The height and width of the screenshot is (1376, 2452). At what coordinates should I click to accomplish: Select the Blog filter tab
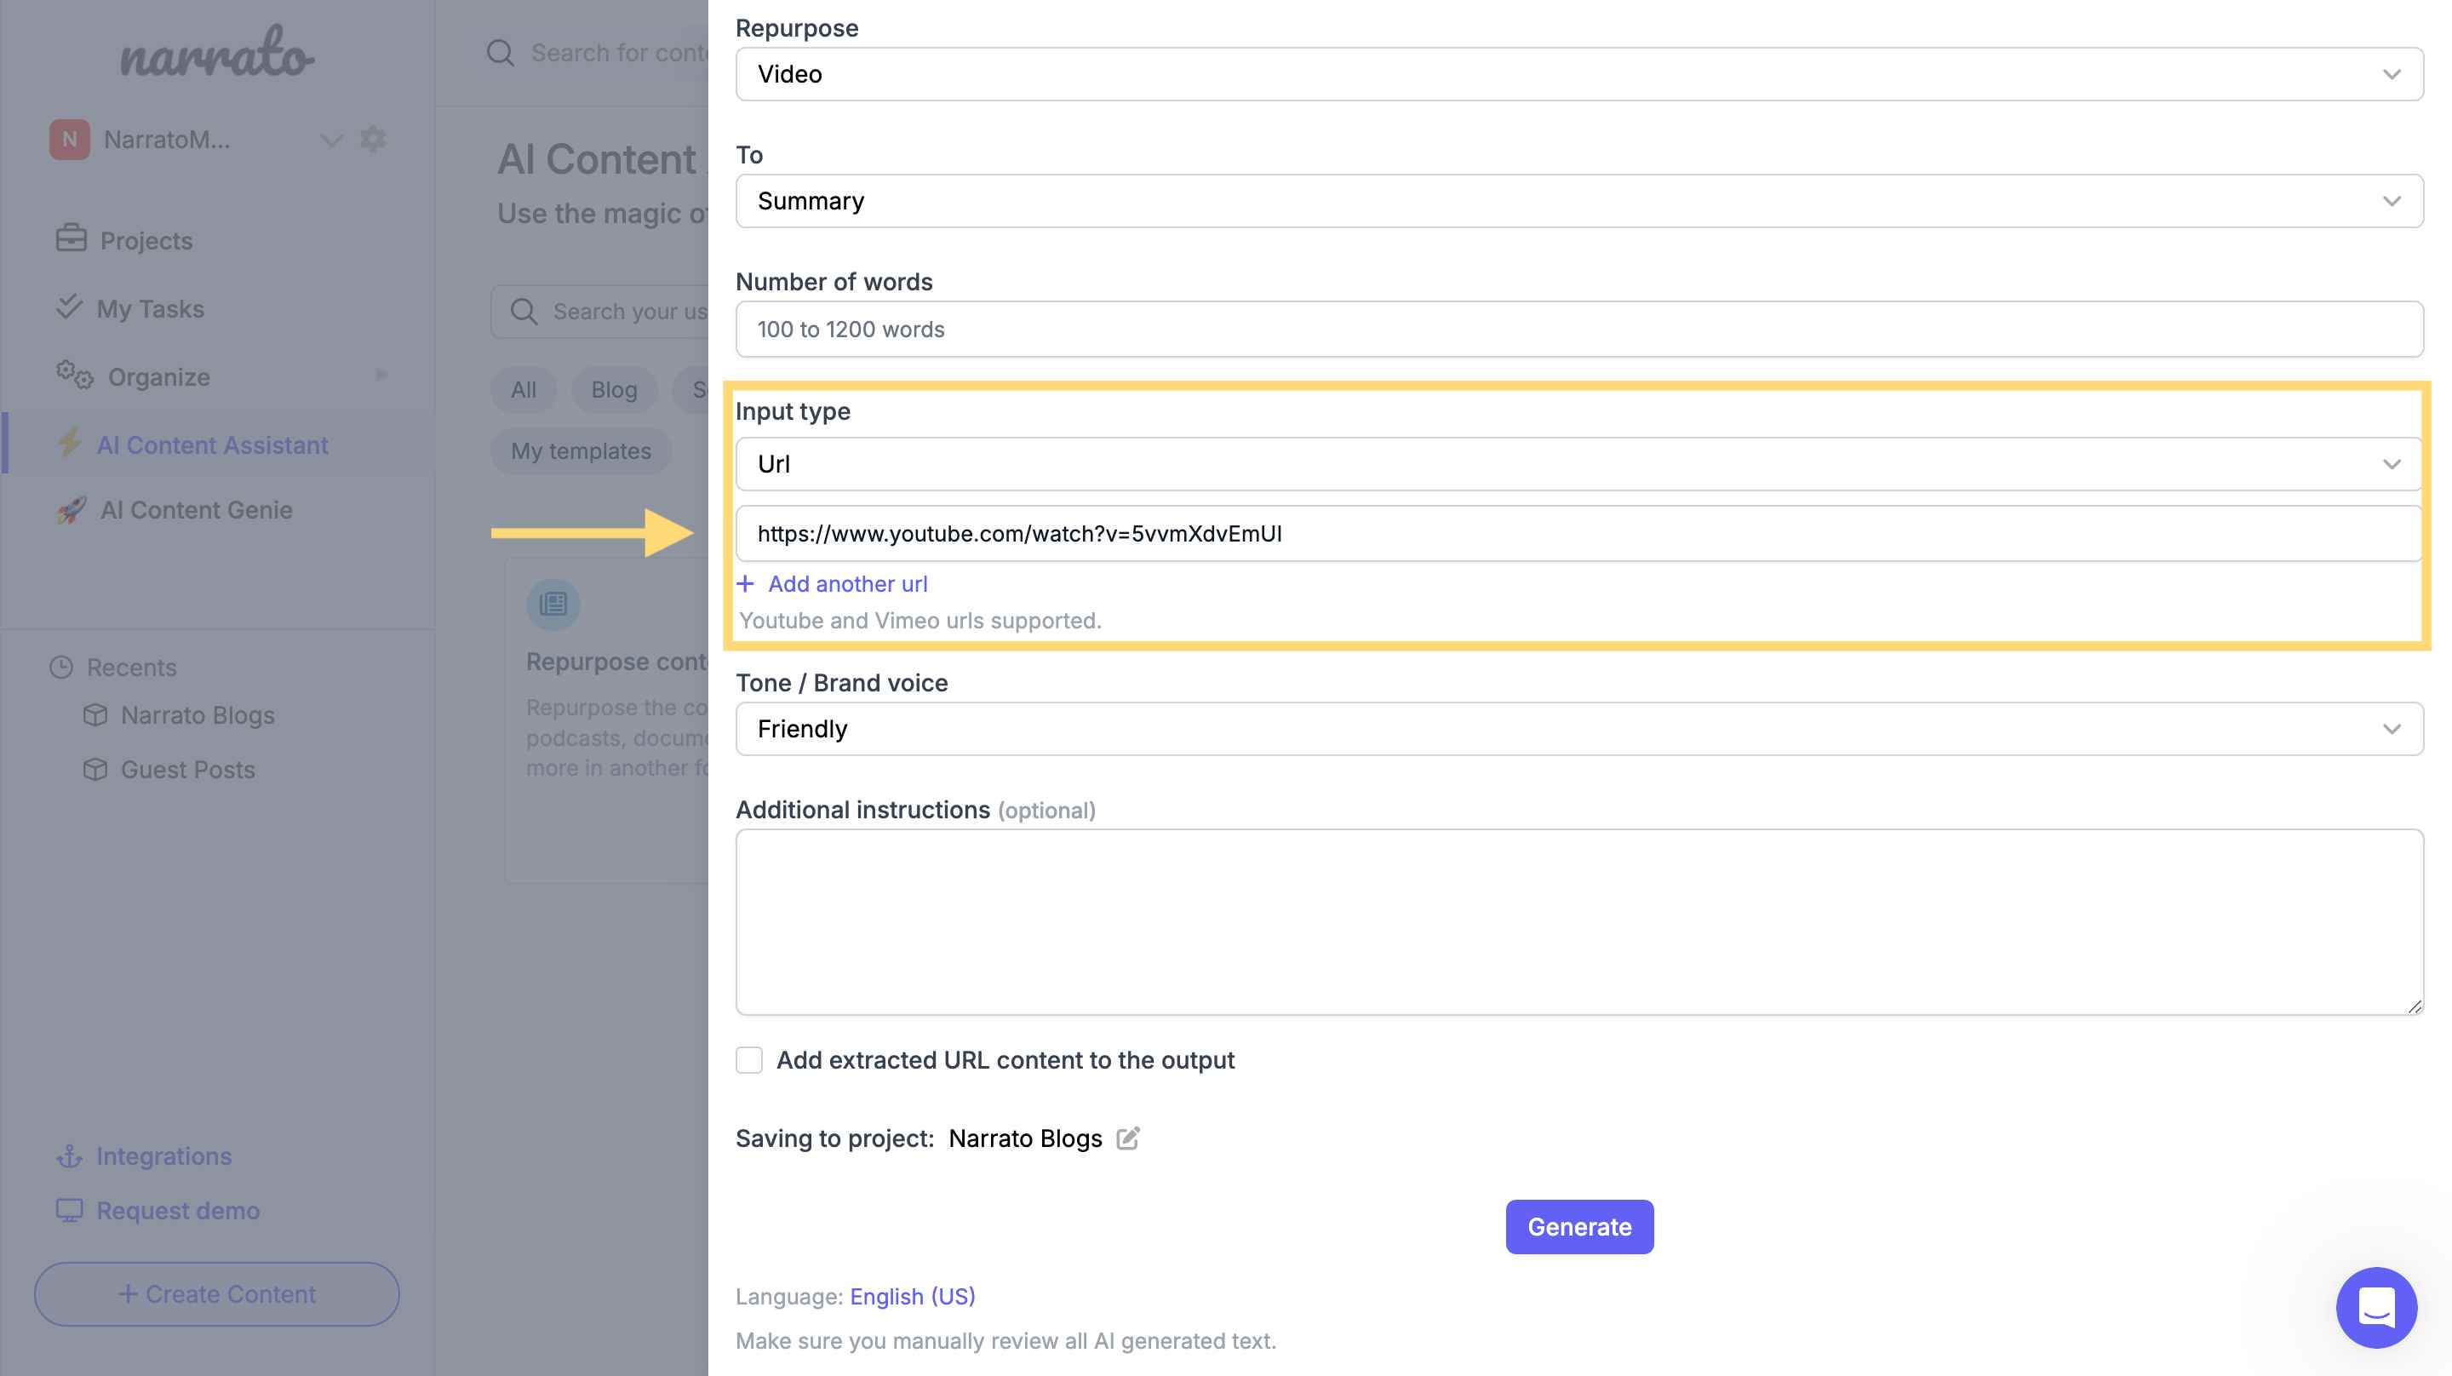click(614, 389)
